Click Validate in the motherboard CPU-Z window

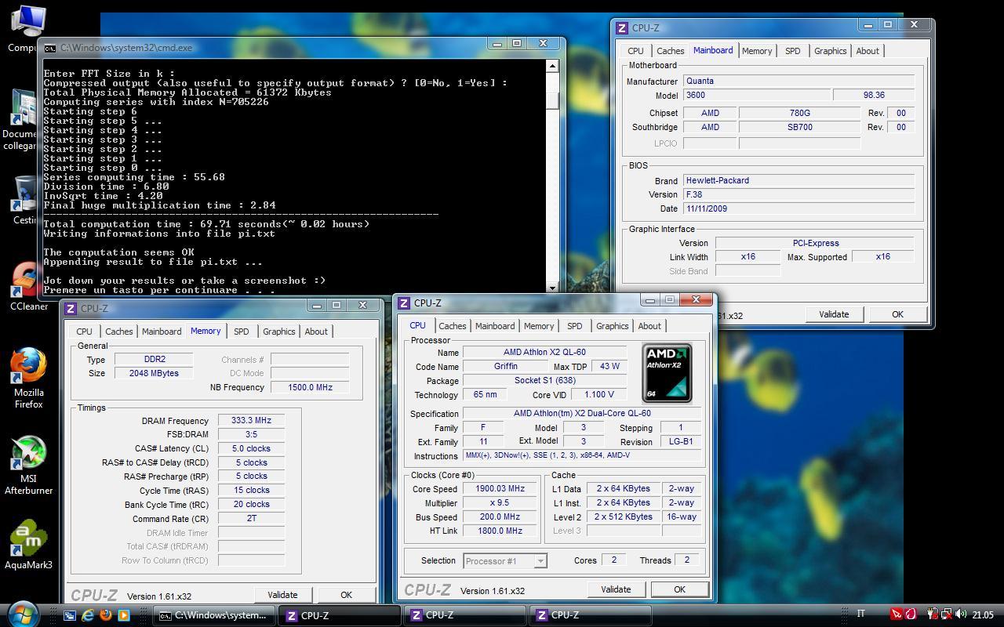834,314
